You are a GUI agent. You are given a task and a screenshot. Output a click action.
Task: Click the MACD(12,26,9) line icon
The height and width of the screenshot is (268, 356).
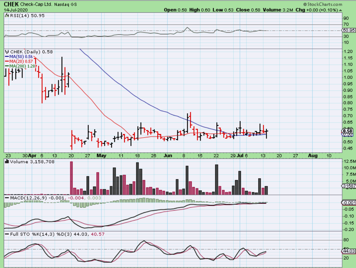click(7, 198)
